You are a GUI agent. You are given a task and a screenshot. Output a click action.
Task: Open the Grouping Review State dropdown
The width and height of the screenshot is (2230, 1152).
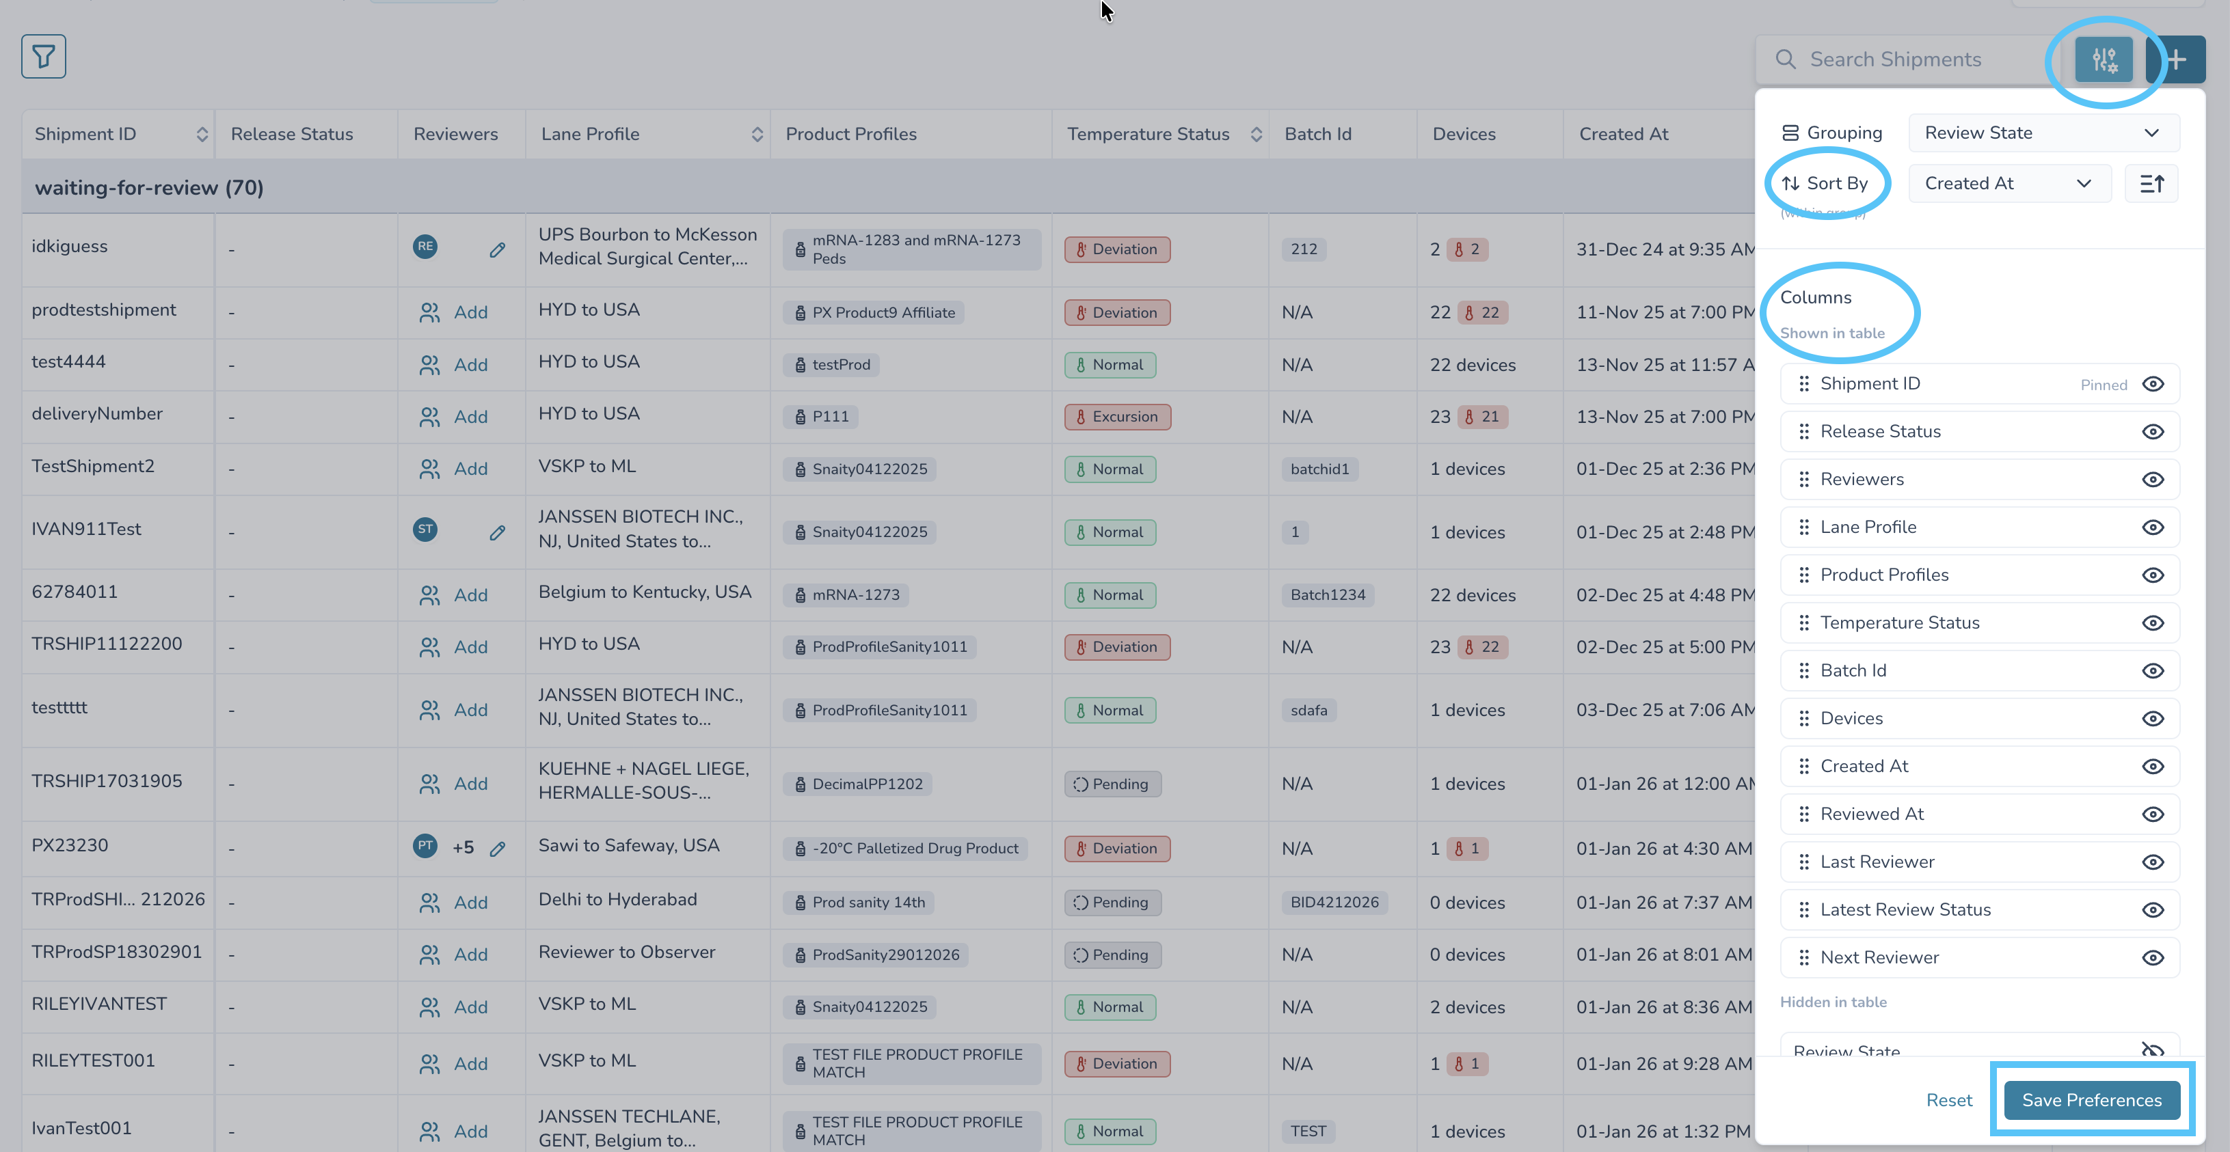pyautogui.click(x=2043, y=133)
